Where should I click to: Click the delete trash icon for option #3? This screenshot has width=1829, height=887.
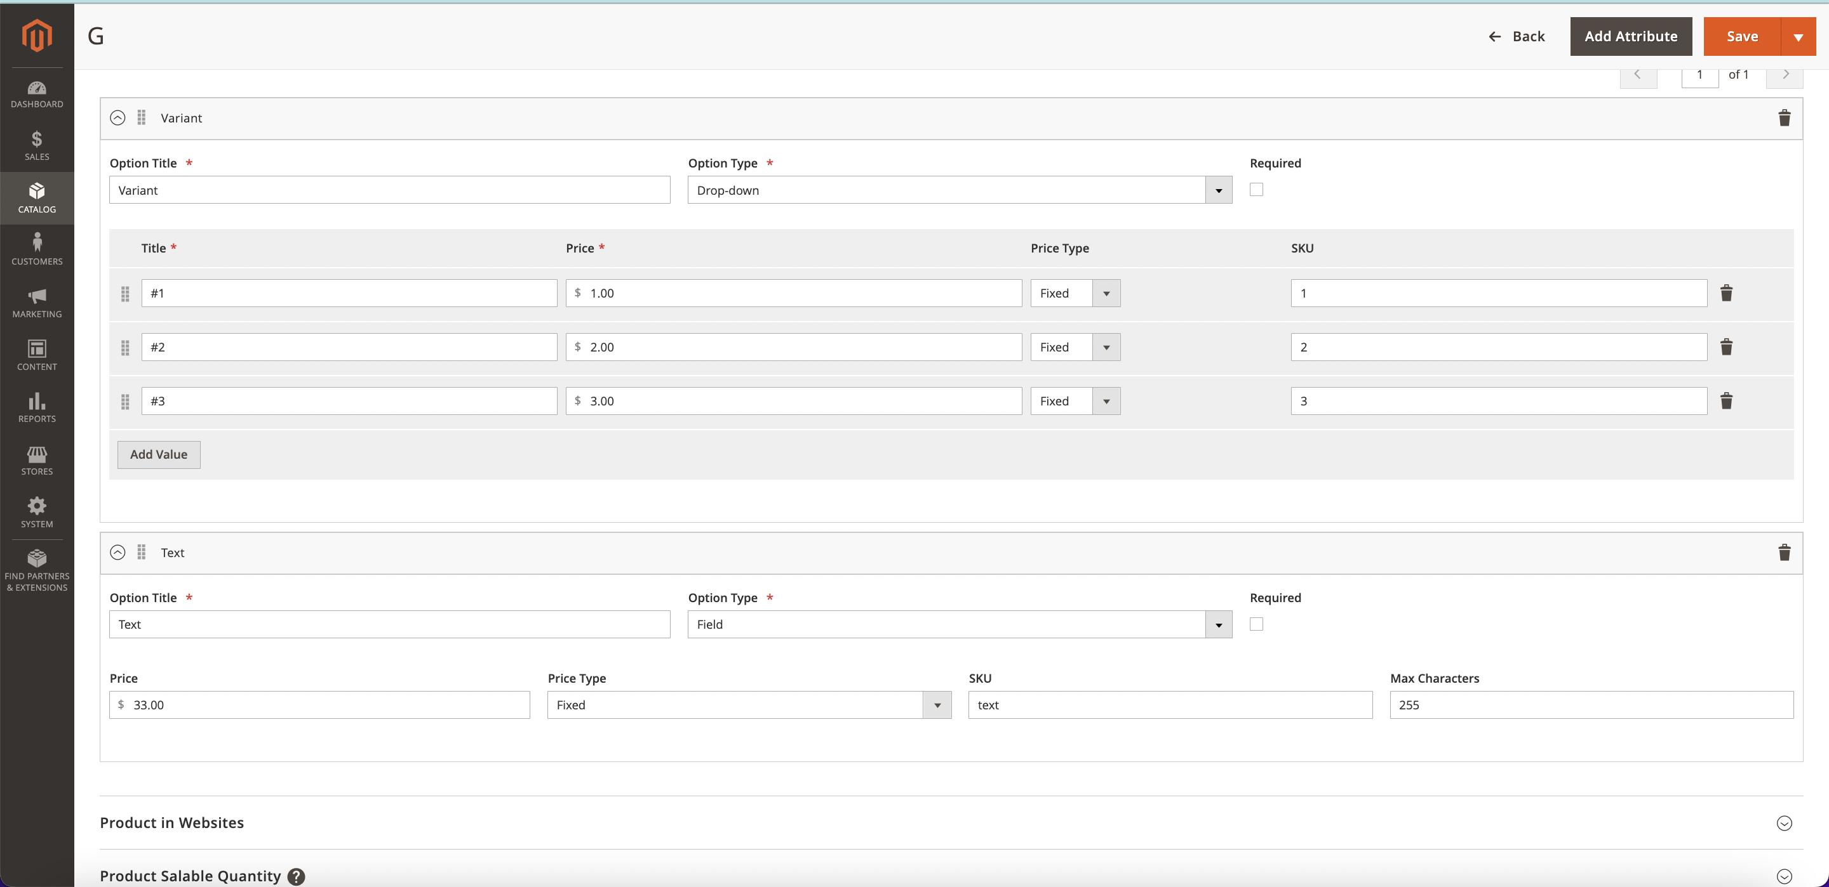1726,401
